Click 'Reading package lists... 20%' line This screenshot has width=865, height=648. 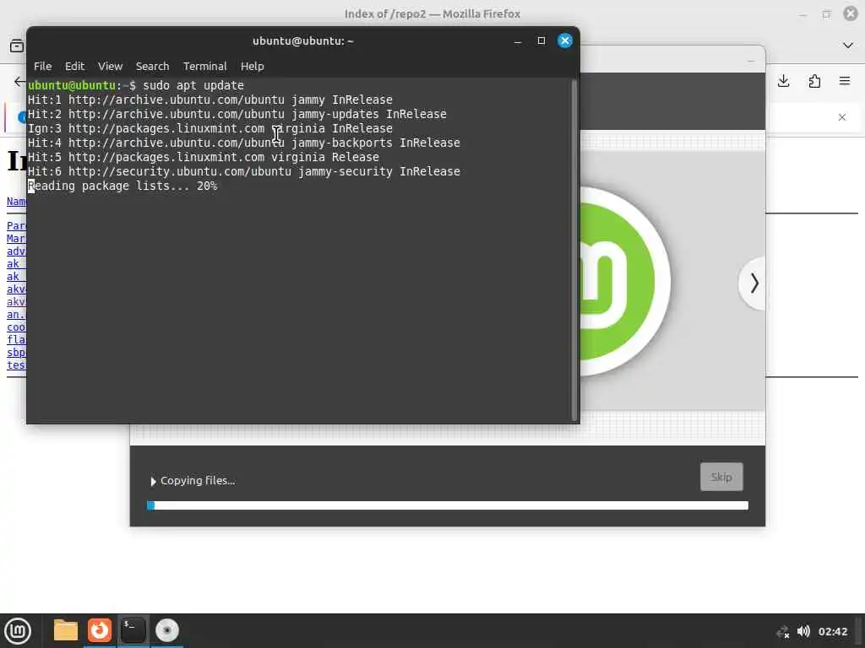[123, 186]
